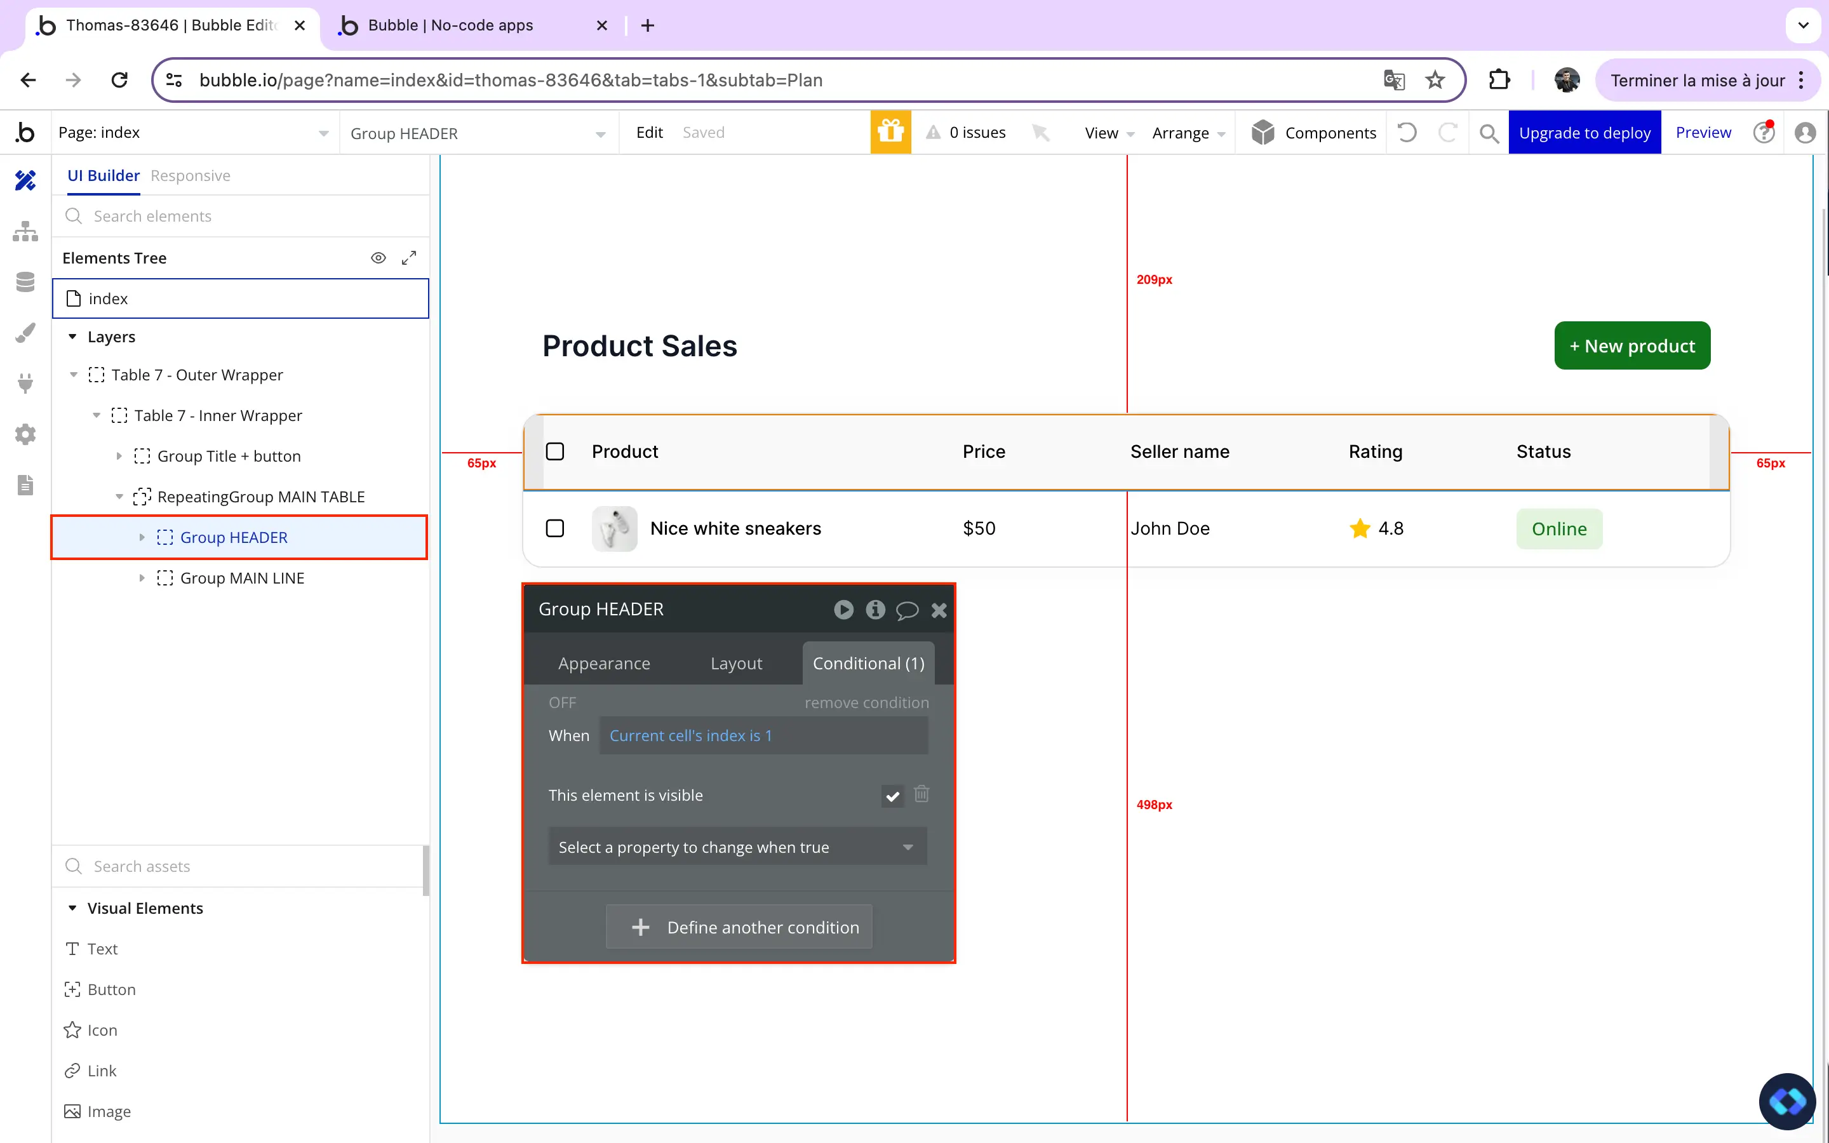This screenshot has height=1143, width=1829.
Task: Click Define another condition button
Action: 739,927
